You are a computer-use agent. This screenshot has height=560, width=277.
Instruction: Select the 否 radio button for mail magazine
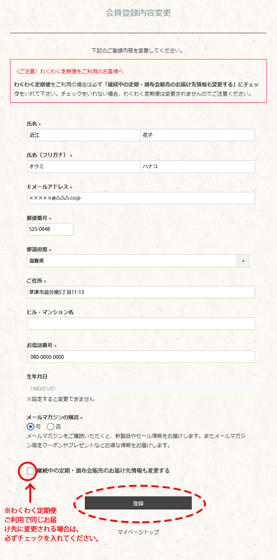pos(51,427)
